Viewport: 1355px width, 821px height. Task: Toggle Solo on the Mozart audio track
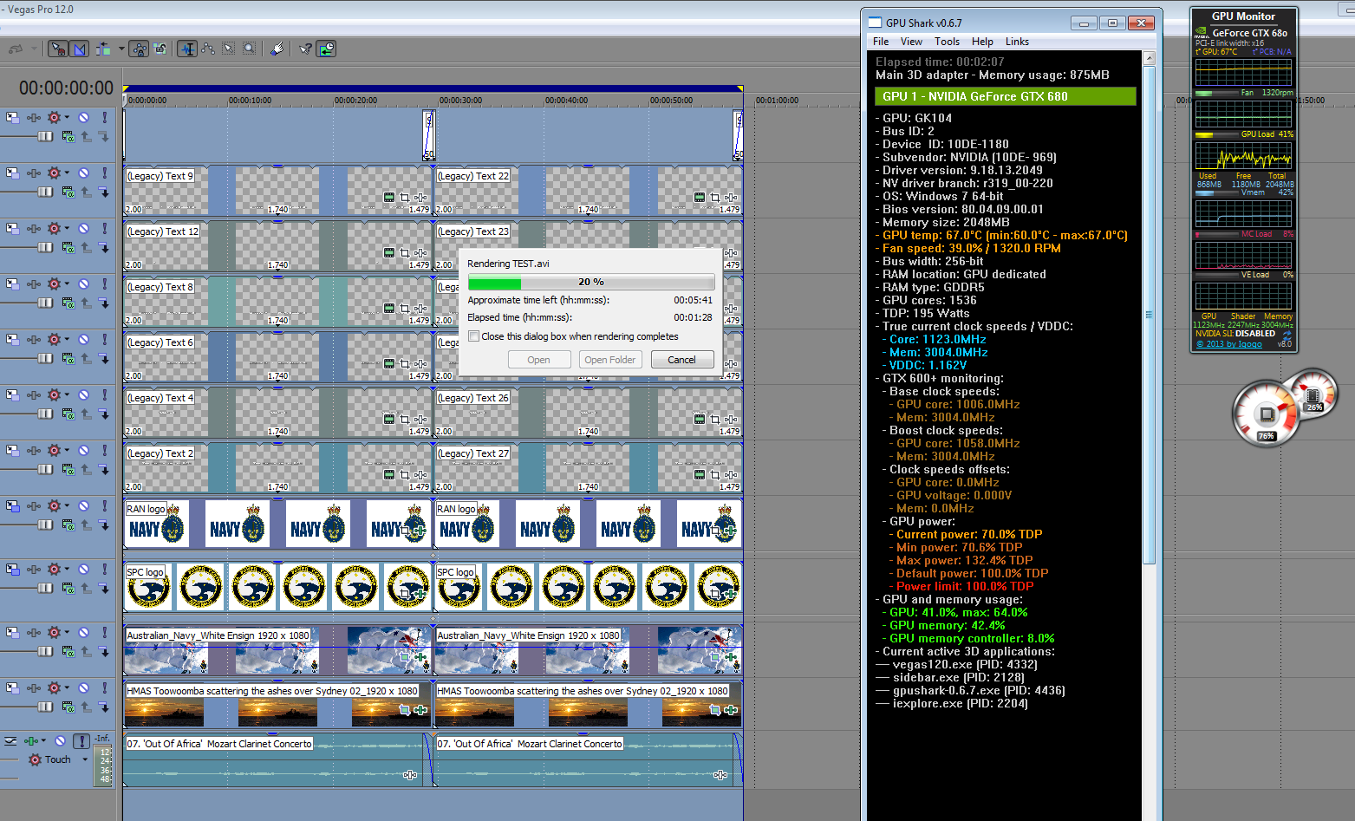81,741
